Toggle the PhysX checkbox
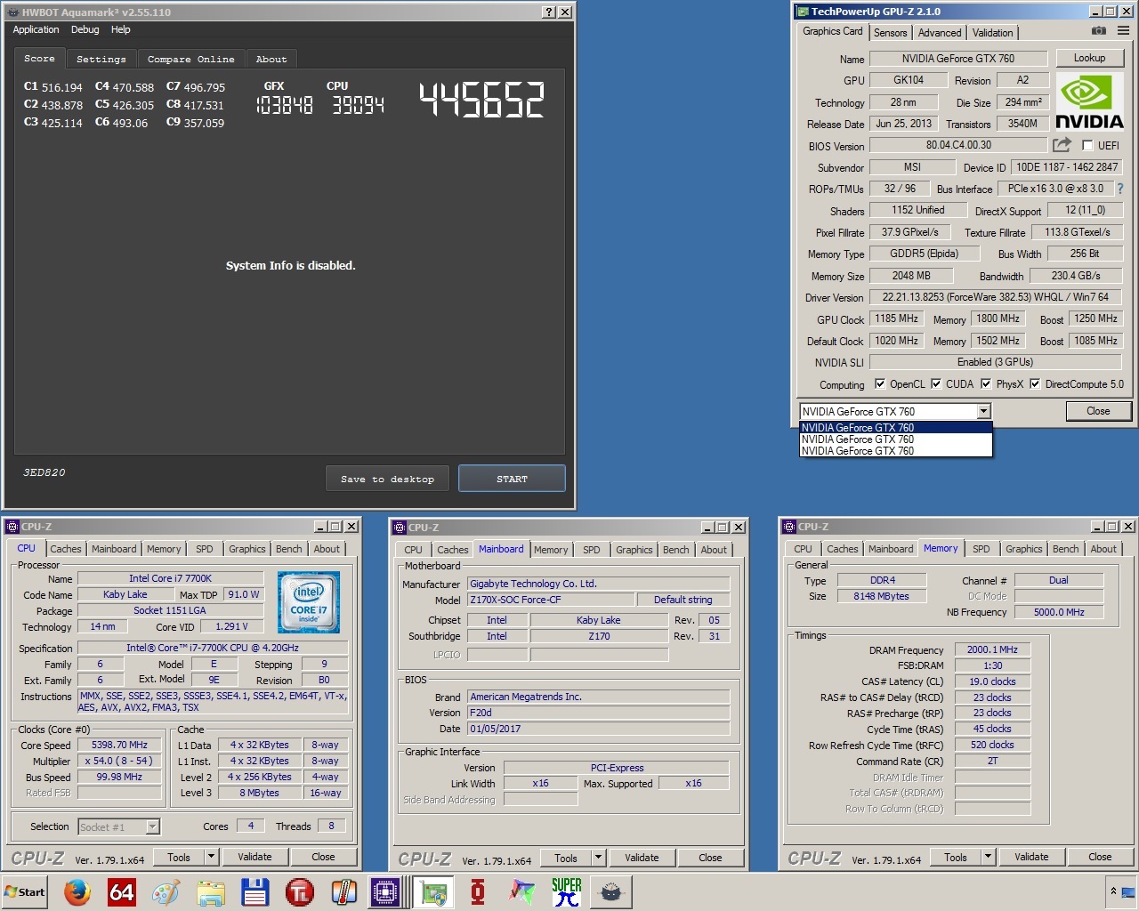This screenshot has width=1139, height=911. coord(986,384)
